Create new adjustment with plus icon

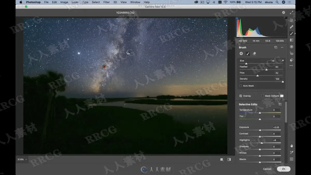(x=241, y=53)
